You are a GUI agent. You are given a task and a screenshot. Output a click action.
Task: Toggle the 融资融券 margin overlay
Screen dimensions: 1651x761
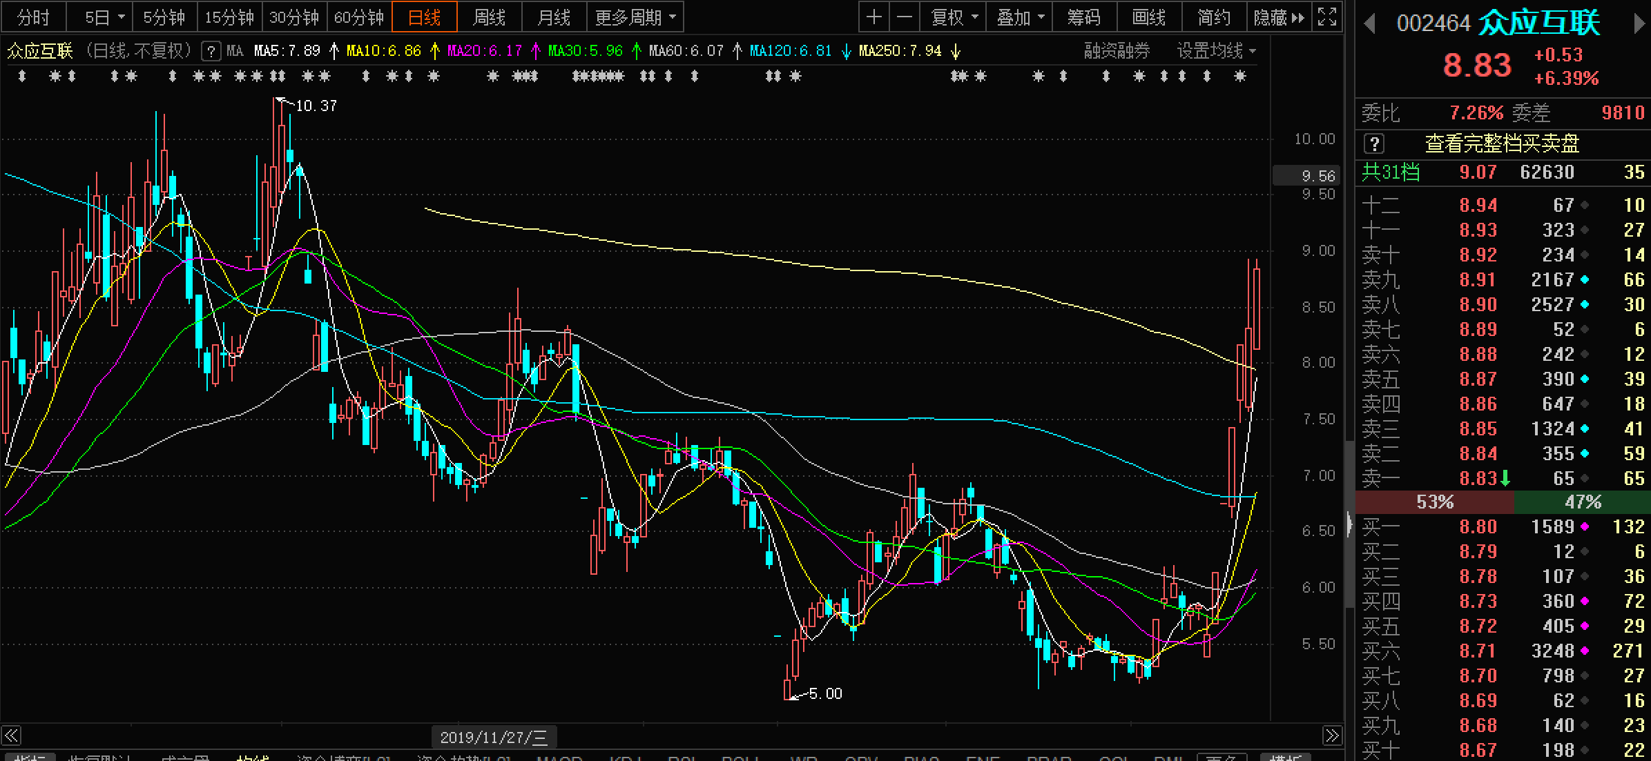pyautogui.click(x=1117, y=51)
